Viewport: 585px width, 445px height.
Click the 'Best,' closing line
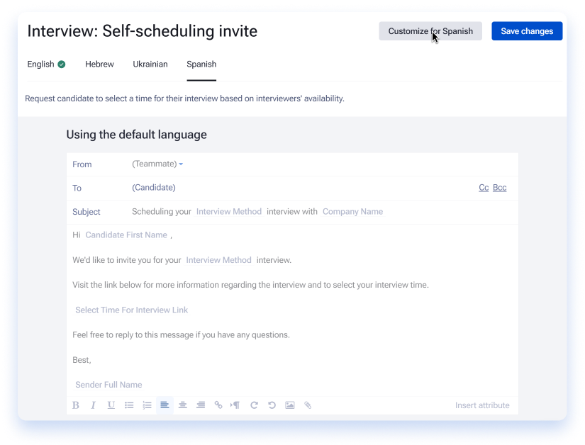pos(82,360)
